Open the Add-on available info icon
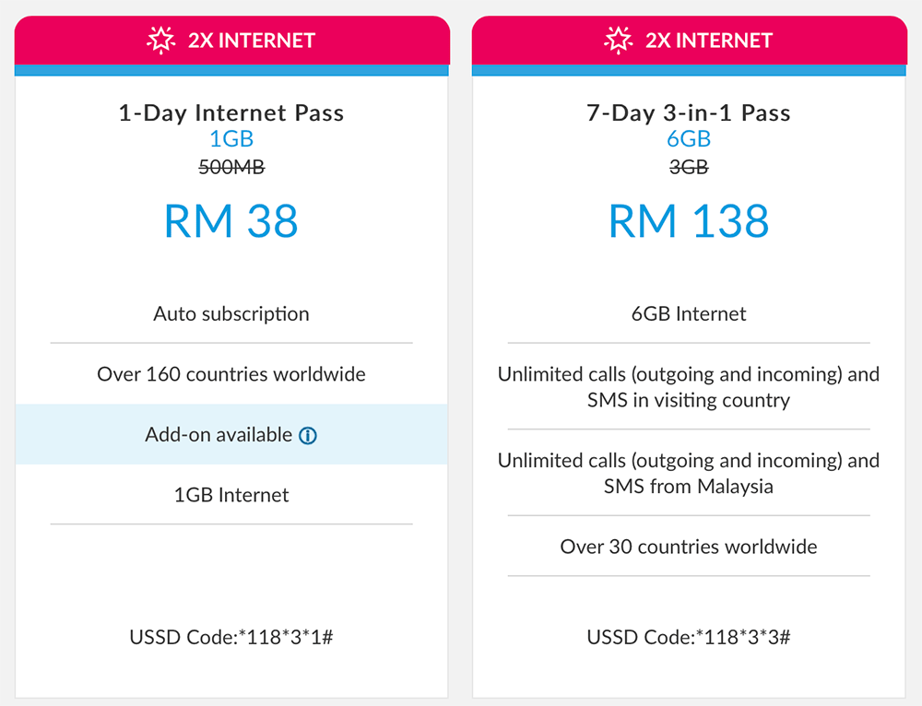The width and height of the screenshot is (922, 706). point(308,435)
